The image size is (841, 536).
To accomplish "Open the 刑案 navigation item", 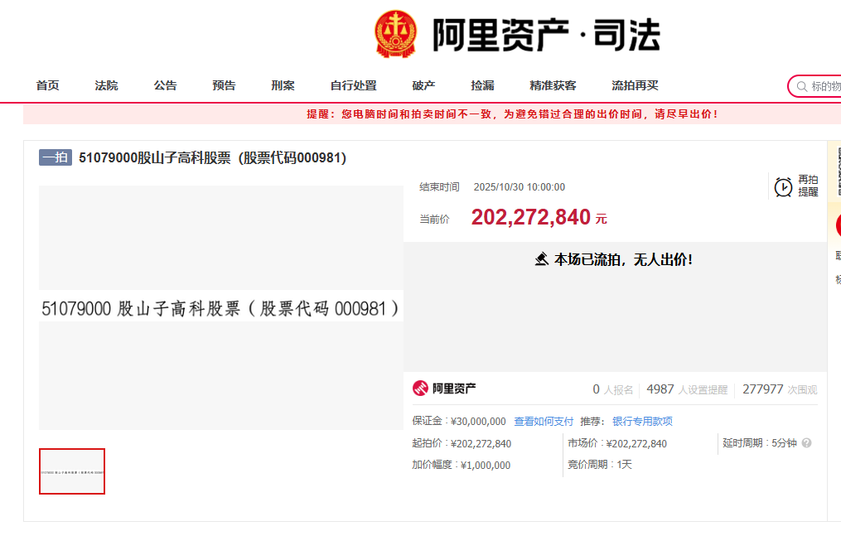I will (283, 85).
